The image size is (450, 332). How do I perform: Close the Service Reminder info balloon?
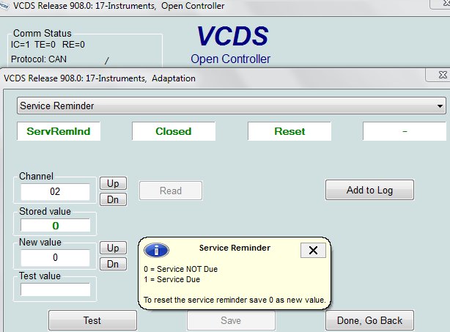tap(313, 250)
